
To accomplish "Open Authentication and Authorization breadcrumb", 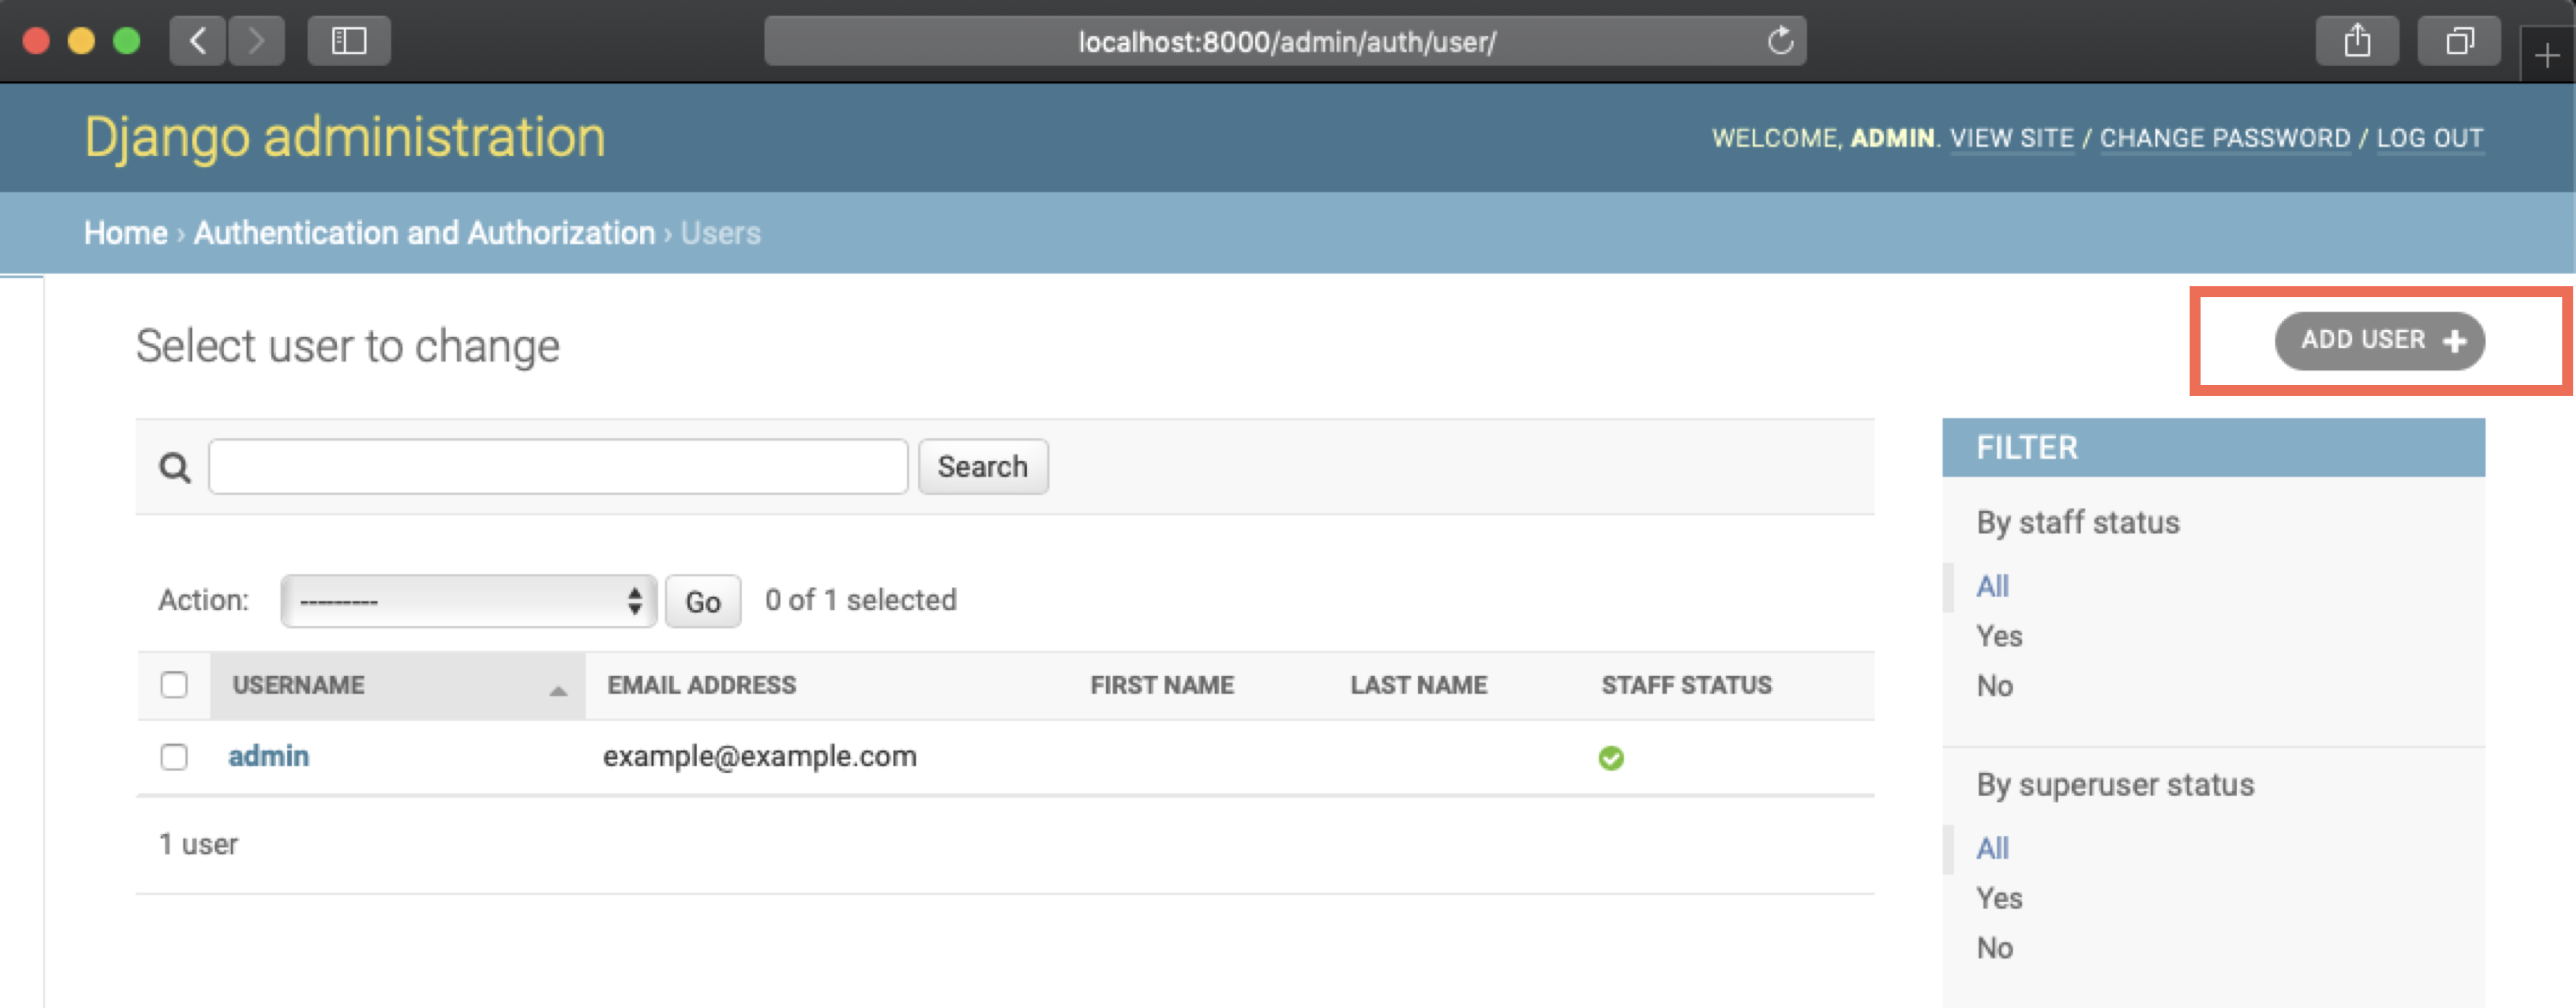I will click(424, 233).
